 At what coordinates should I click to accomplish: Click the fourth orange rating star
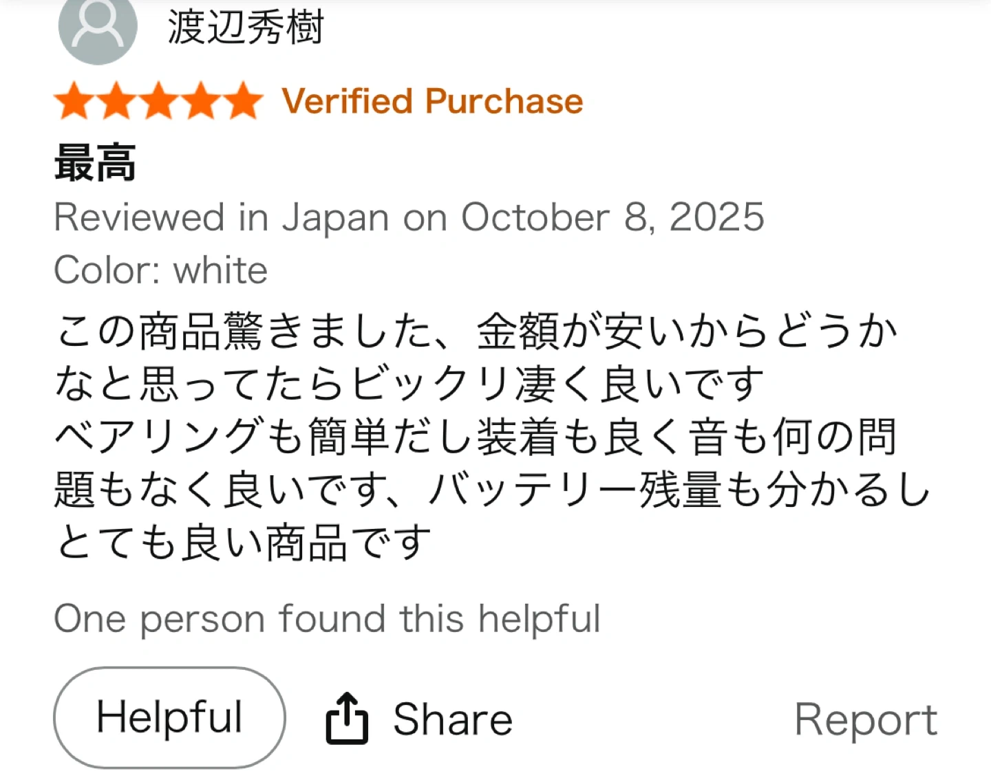(x=201, y=101)
